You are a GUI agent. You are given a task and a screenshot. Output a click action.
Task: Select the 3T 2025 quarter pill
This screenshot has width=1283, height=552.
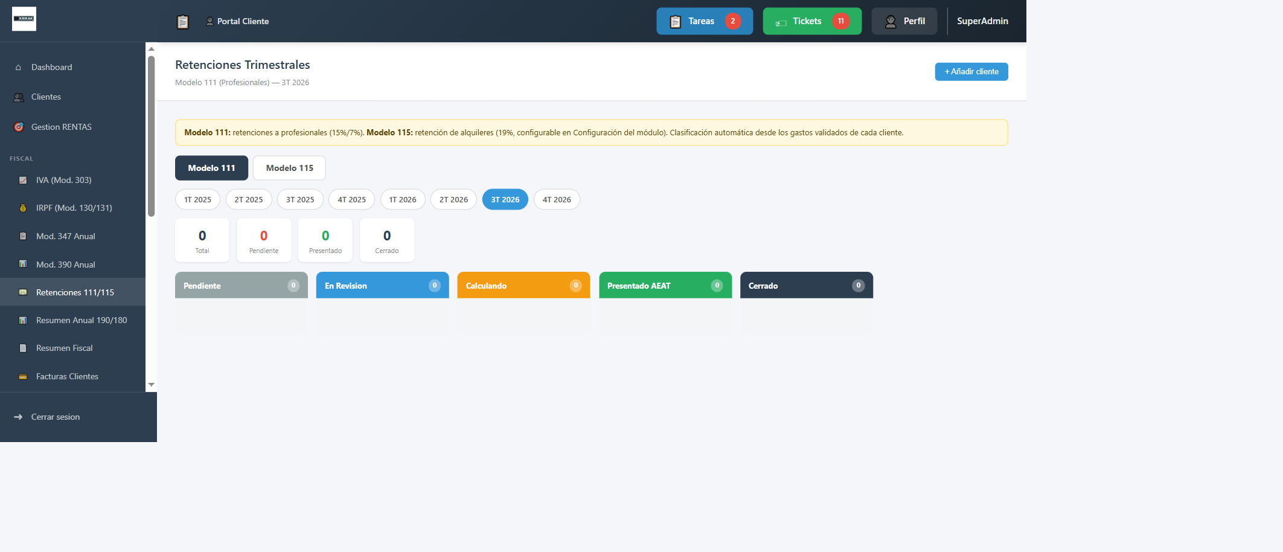[x=300, y=199]
